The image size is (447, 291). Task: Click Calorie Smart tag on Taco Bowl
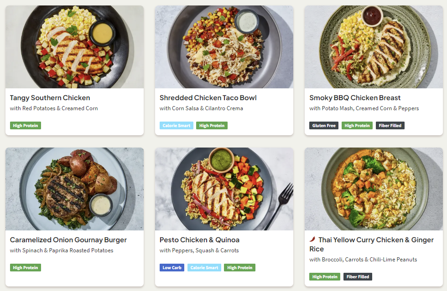(177, 126)
